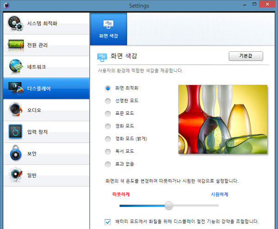Choose 영화 모드 option
The width and height of the screenshot is (278, 229).
(108, 126)
